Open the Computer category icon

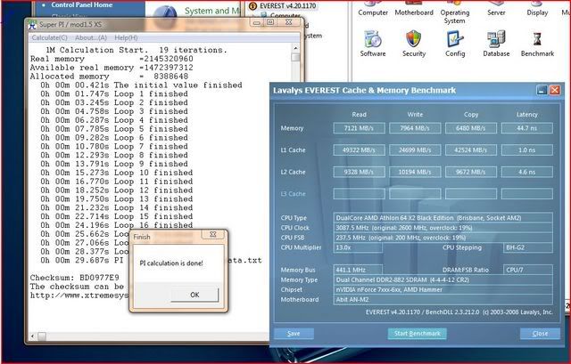(x=373, y=12)
